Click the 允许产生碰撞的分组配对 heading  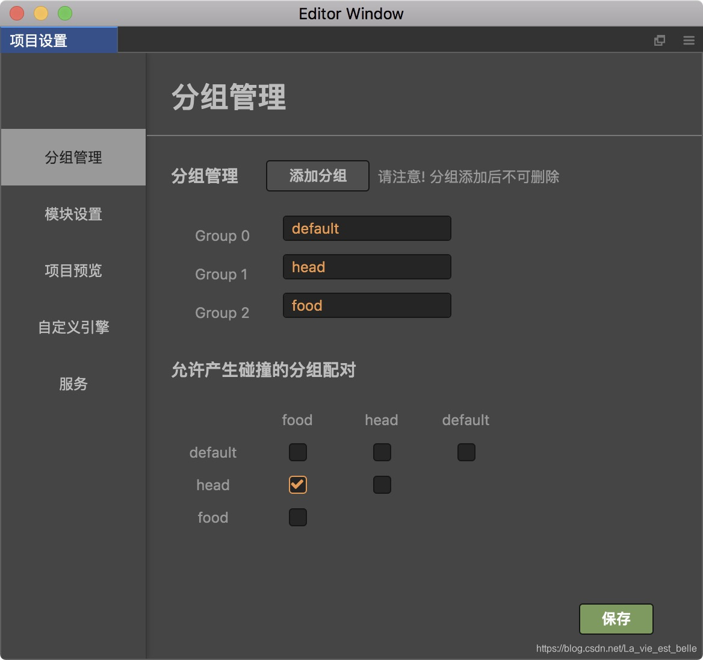point(264,370)
